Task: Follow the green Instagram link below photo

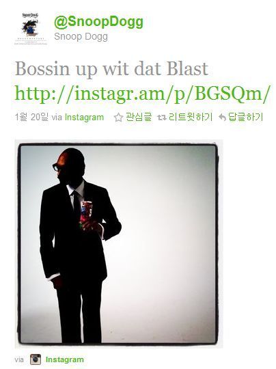Action: (x=65, y=359)
